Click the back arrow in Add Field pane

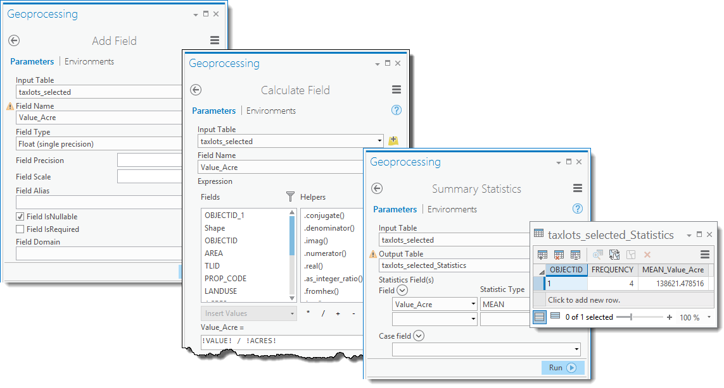14,40
